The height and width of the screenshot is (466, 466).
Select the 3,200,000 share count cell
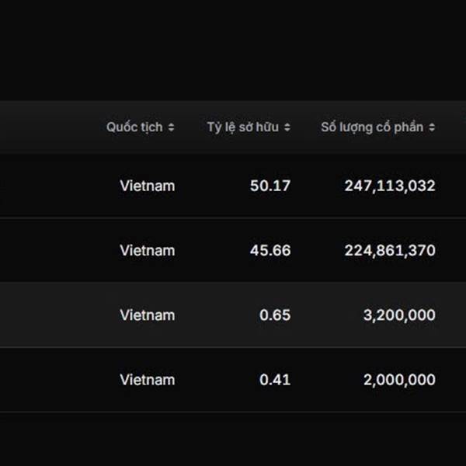[x=399, y=315]
